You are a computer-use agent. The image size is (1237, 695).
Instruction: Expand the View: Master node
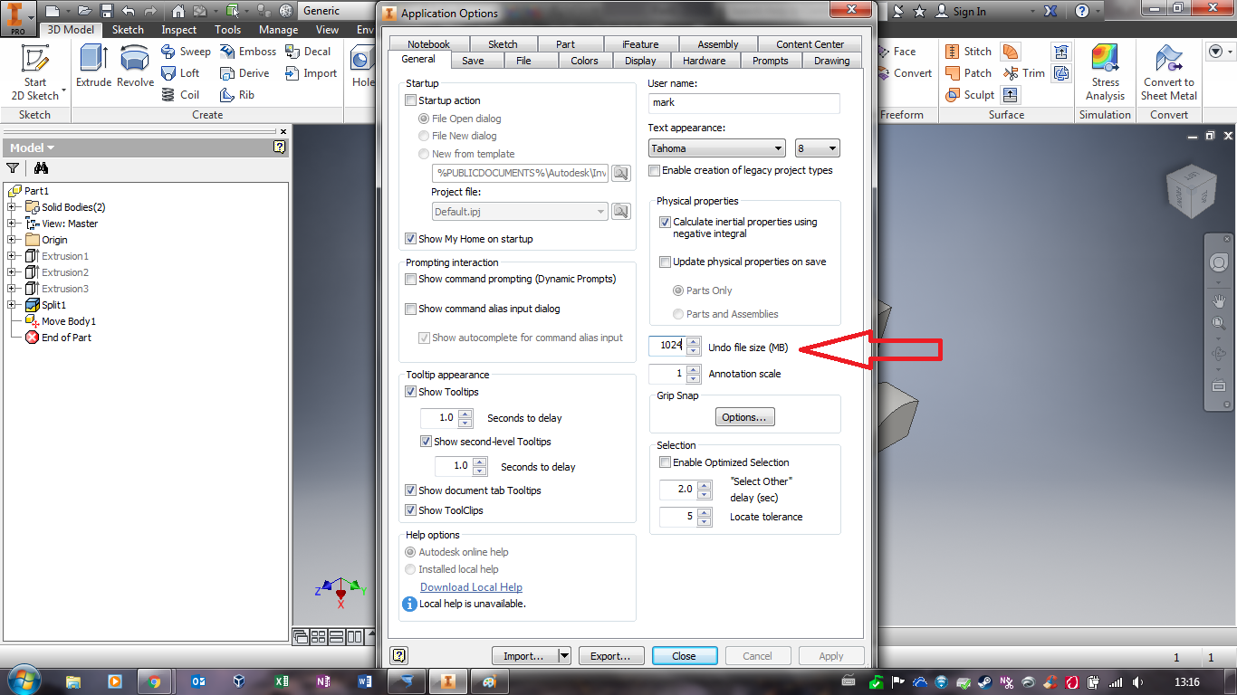coord(12,224)
